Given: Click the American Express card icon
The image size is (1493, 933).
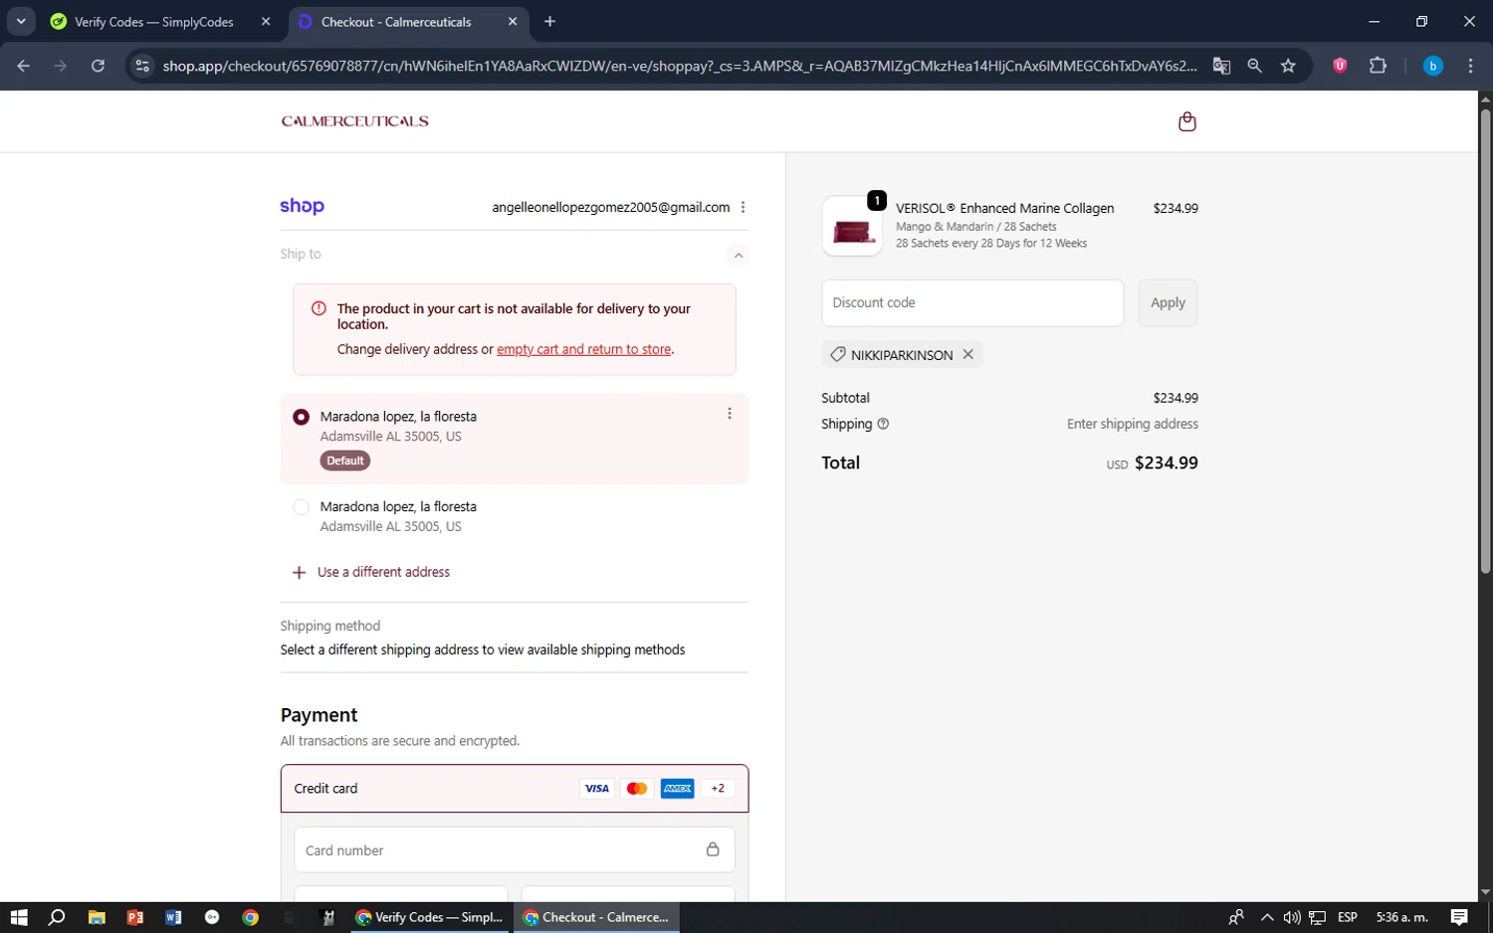Looking at the screenshot, I should tap(678, 789).
